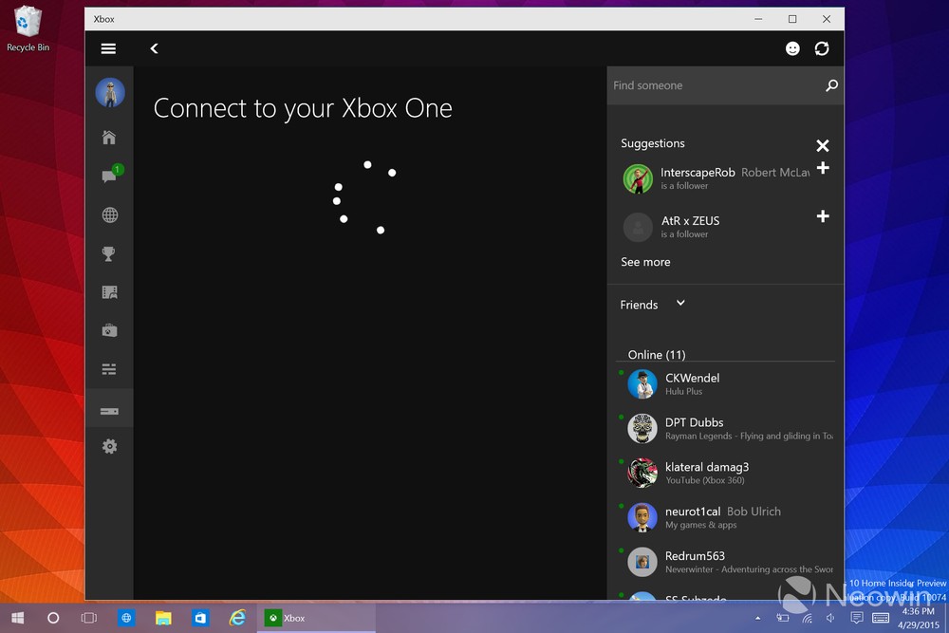Open CKWendel's profile picture

click(x=642, y=383)
